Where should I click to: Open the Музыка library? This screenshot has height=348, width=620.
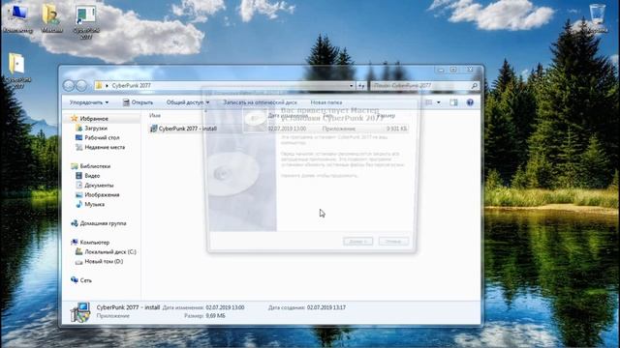coord(95,204)
